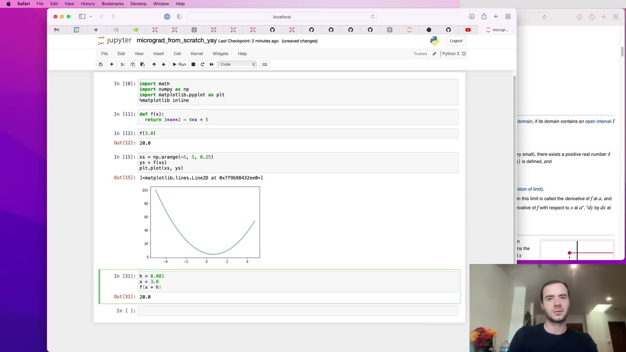Save notebook with the floppy disk icon

coord(101,64)
